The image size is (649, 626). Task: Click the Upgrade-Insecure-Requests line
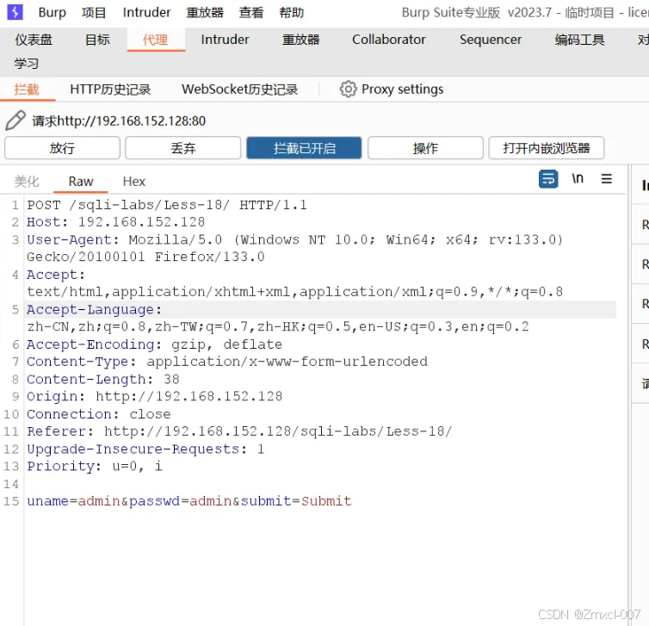coord(145,449)
